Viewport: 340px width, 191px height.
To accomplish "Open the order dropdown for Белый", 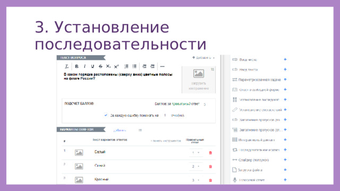I will [x=196, y=153].
